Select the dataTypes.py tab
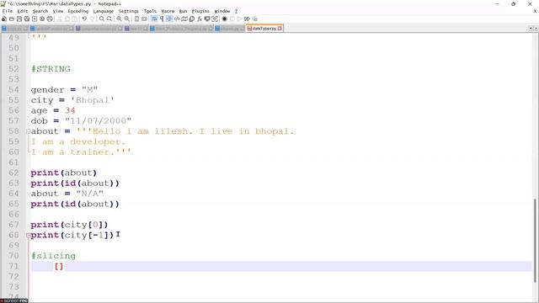This screenshot has width=539, height=303. pyautogui.click(x=264, y=29)
